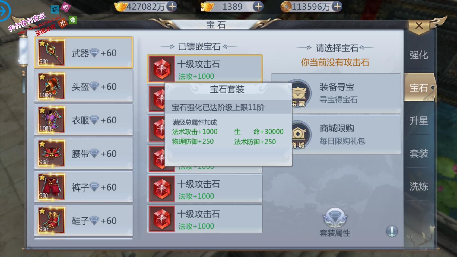Click the plus icon beside 113596万 coins

point(337,6)
